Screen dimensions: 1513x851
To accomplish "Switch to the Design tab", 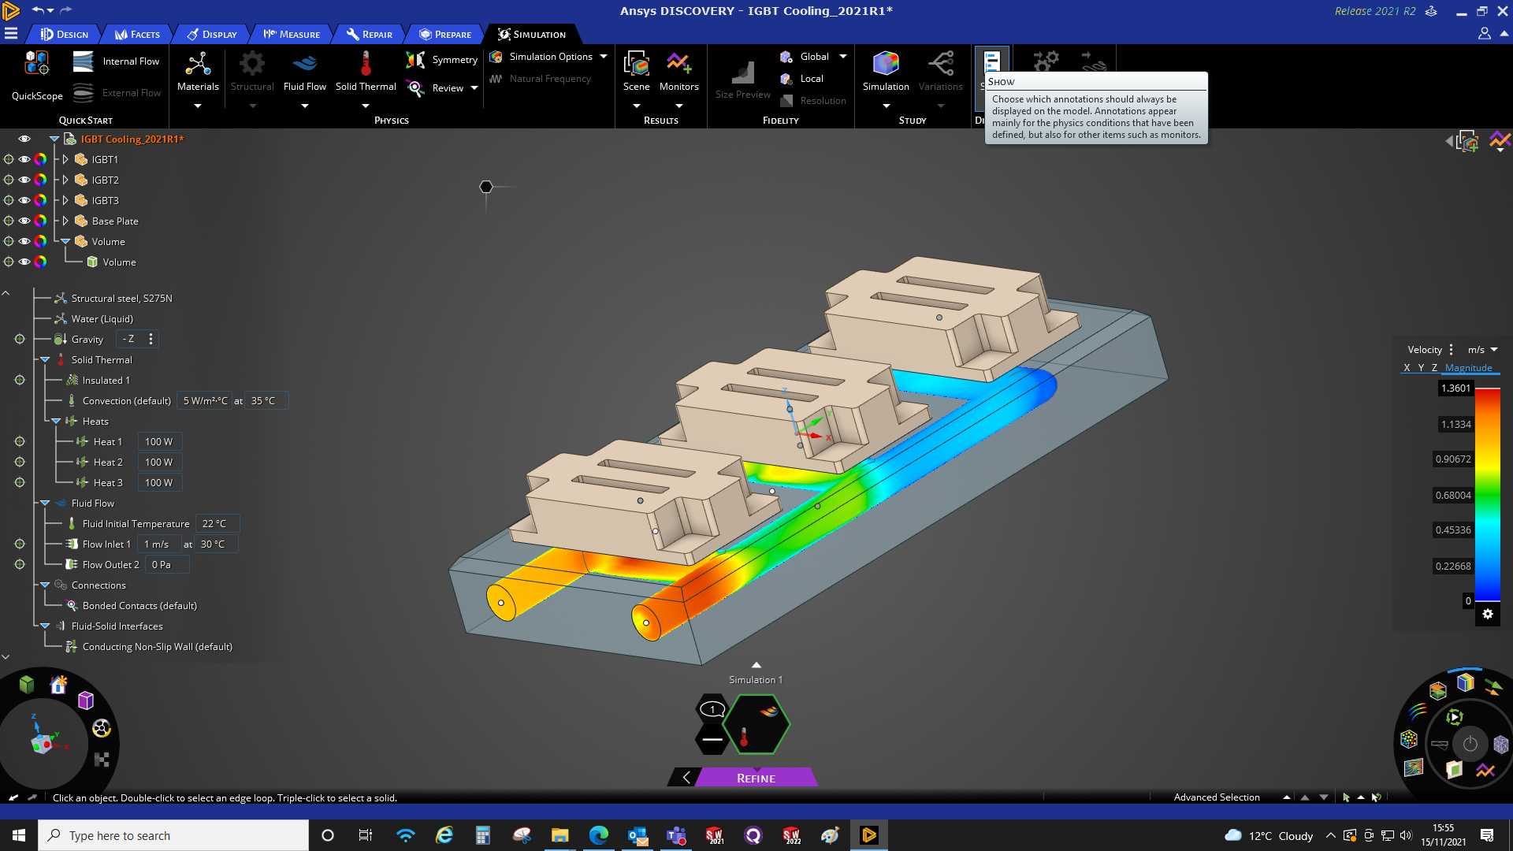I will click(65, 34).
